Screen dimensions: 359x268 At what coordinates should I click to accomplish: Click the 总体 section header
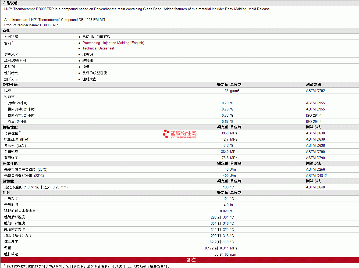(x=6, y=31)
